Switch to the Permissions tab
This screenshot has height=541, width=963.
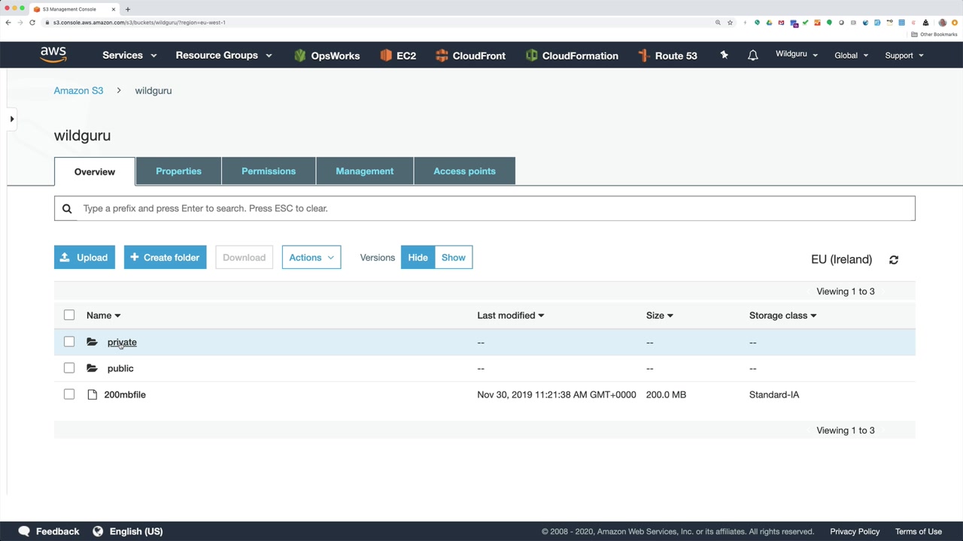pyautogui.click(x=269, y=171)
